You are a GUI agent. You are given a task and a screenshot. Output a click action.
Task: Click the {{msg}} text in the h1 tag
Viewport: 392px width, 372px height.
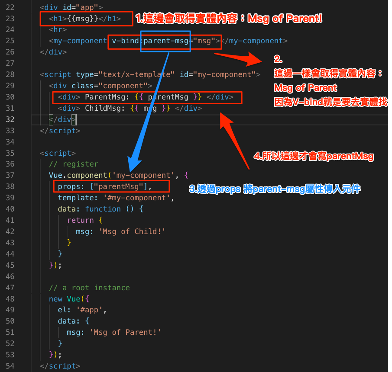point(83,19)
